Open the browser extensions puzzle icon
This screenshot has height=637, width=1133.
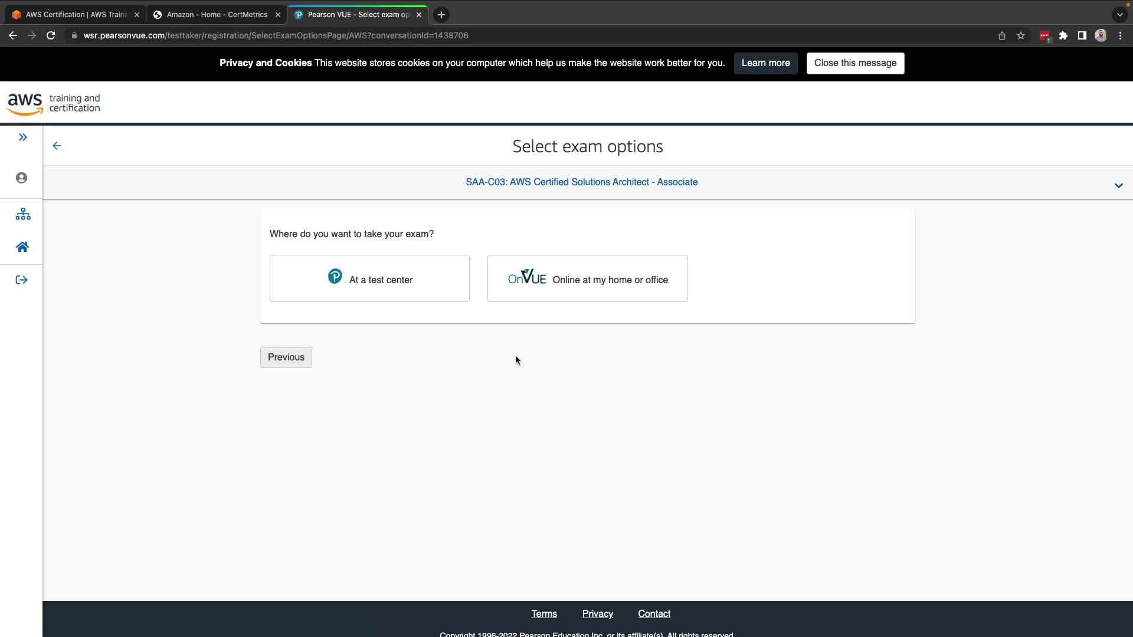click(x=1063, y=36)
